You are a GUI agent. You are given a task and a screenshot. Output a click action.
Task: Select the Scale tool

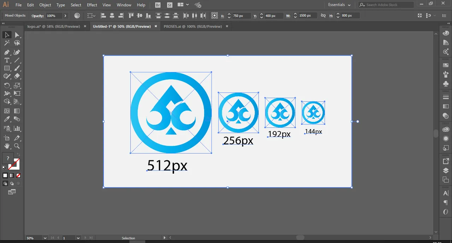click(x=17, y=86)
